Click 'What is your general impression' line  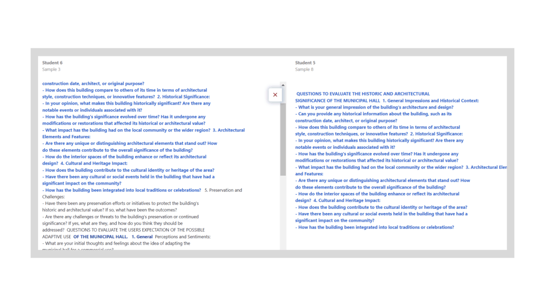point(375,107)
